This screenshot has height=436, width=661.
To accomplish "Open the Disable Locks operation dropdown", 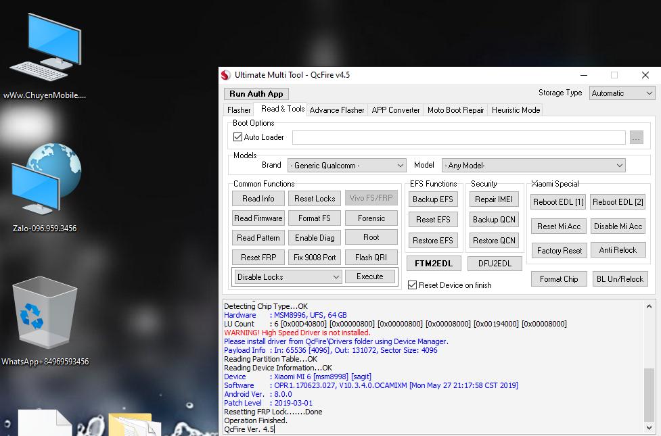I will click(x=288, y=276).
